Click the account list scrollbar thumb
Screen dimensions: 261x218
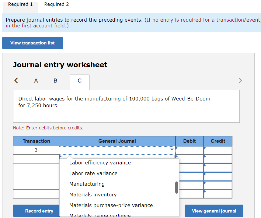click(x=177, y=188)
